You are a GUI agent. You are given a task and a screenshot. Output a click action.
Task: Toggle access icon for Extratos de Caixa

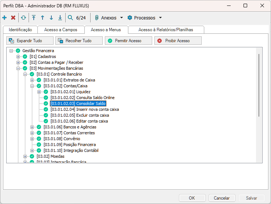click(39, 80)
